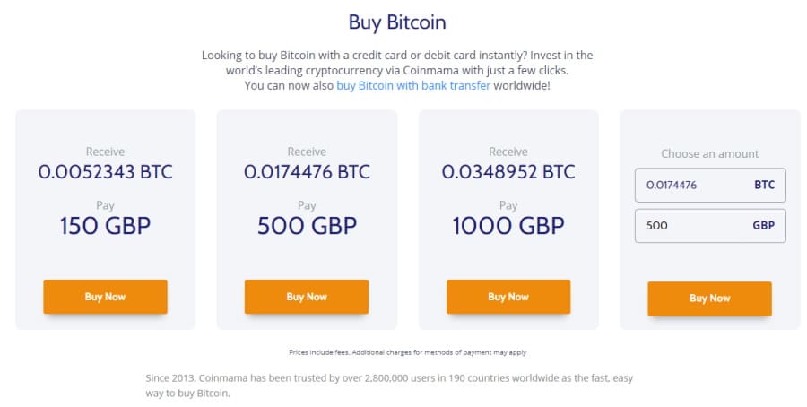Click the Since 2013 Coinmama paragraph
Viewport: 807px width, 407px height.
pyautogui.click(x=389, y=385)
